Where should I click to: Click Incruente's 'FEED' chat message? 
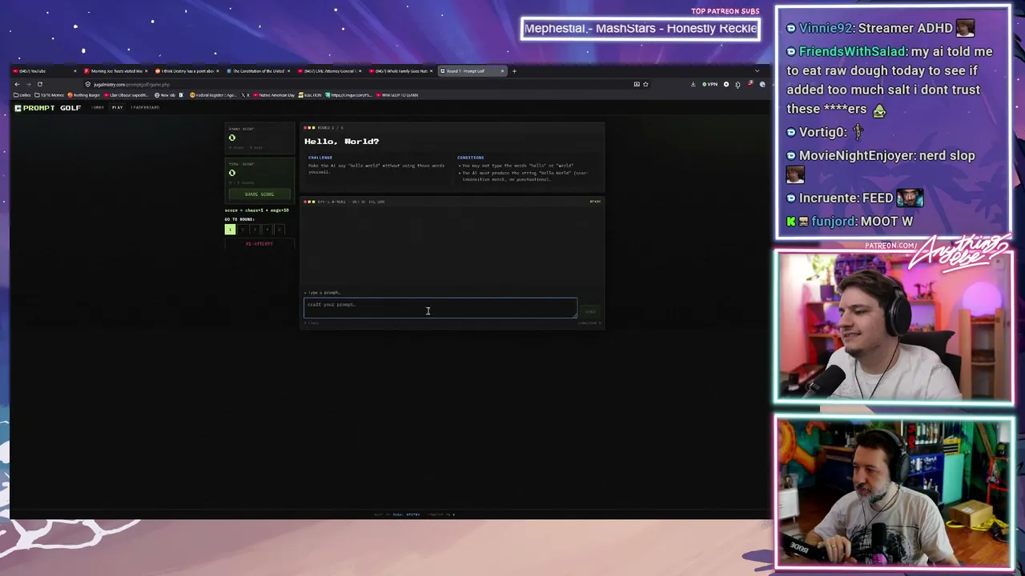click(x=854, y=198)
